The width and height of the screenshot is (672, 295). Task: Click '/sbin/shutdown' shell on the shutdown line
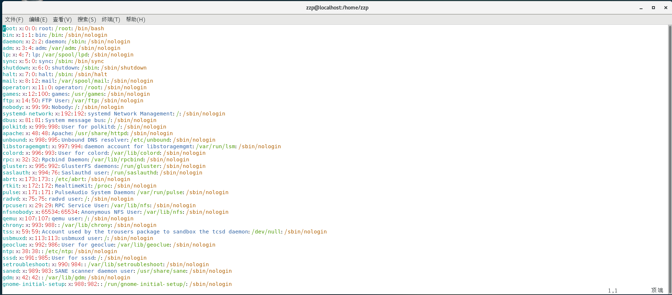click(x=124, y=68)
